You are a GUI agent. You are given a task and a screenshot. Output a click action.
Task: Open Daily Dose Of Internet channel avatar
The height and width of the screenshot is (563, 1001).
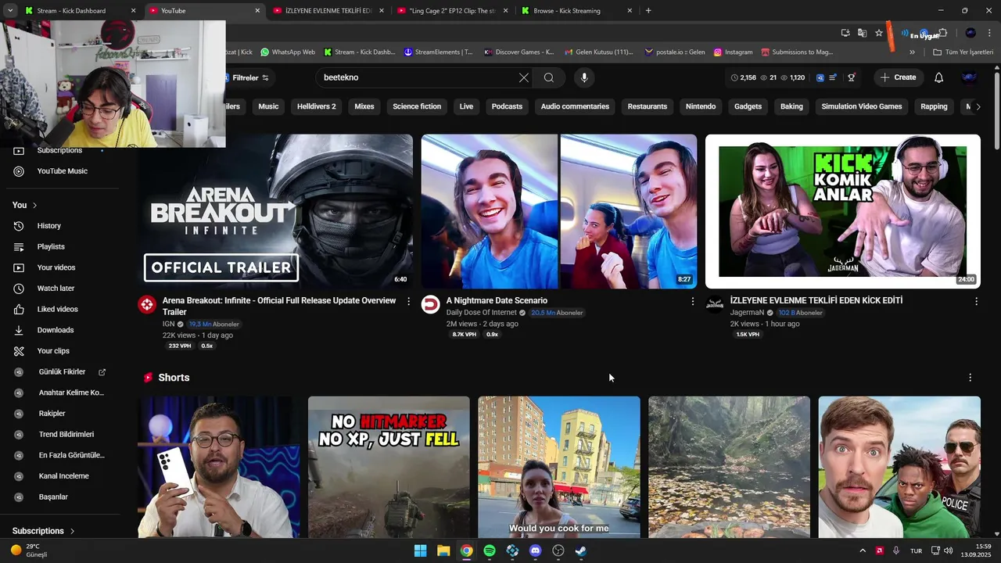point(431,305)
